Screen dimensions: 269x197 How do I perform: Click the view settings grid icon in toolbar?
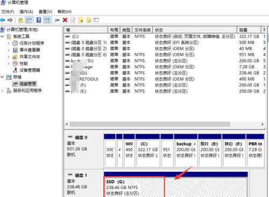coord(96,20)
